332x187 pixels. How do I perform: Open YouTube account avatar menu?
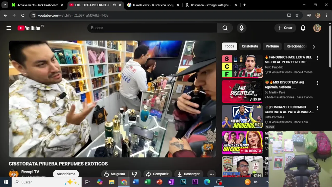[x=317, y=28]
